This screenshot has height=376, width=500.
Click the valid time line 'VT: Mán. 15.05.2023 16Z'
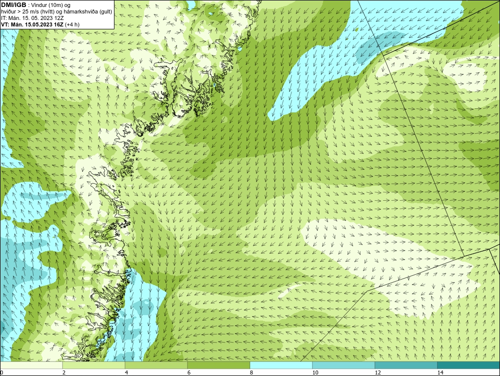tap(32, 24)
